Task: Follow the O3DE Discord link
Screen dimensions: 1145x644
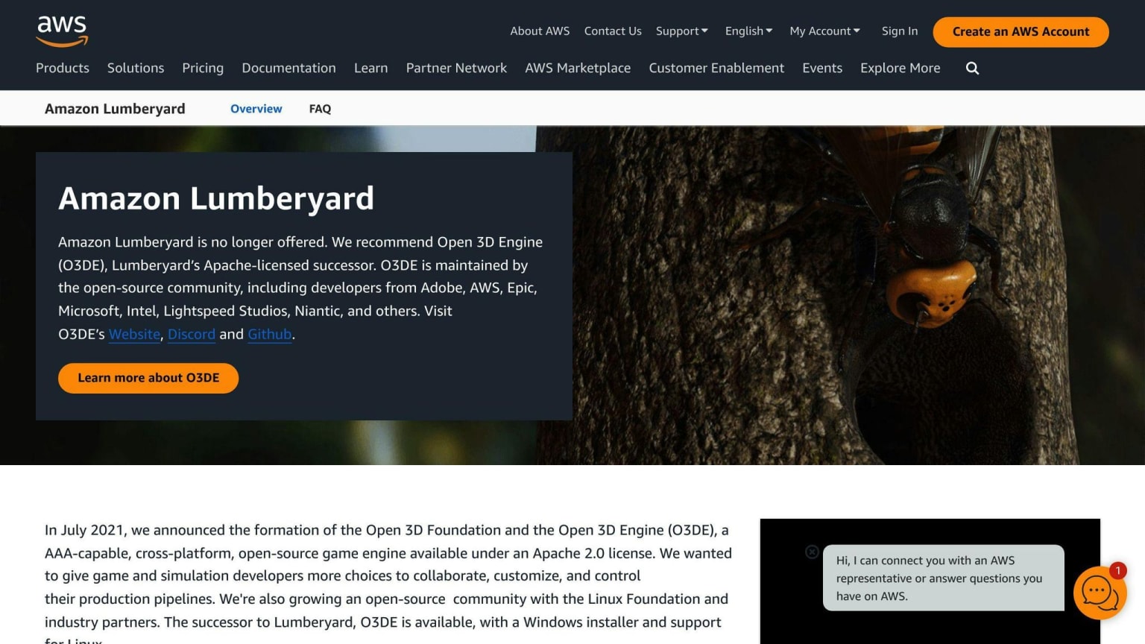Action: pos(192,334)
